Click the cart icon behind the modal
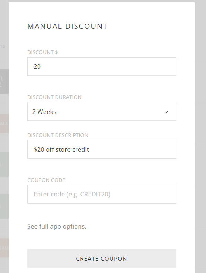 [x=1, y=82]
